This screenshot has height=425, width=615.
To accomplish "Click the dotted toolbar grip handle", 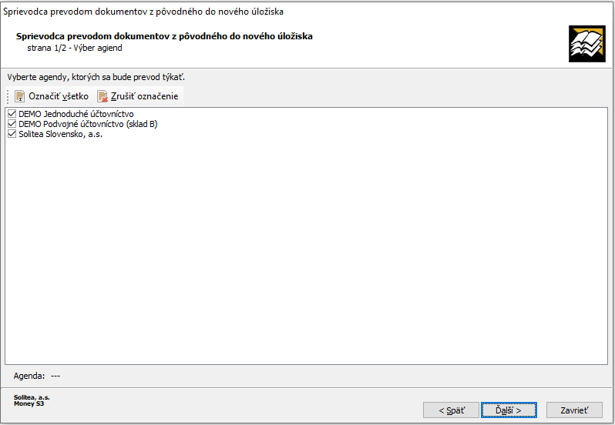I will (8, 96).
